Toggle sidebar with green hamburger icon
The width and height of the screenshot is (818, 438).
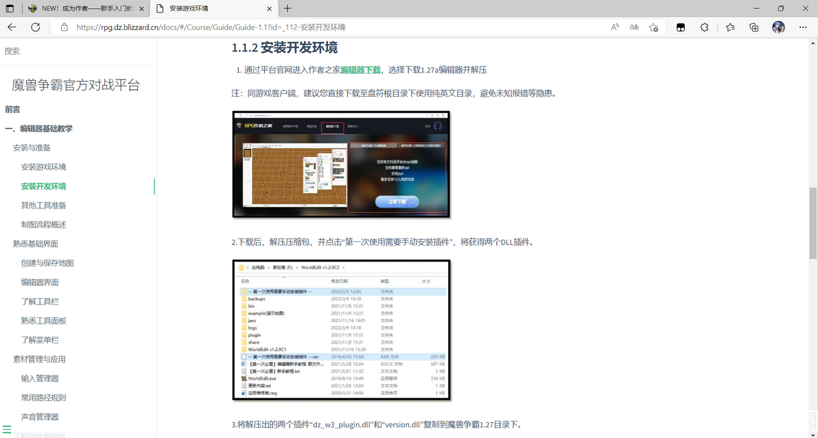(x=7, y=430)
